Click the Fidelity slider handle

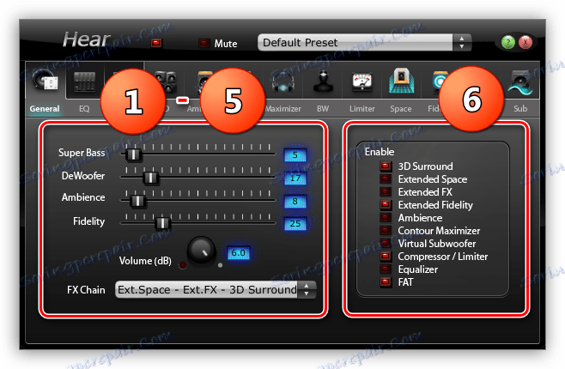[162, 223]
